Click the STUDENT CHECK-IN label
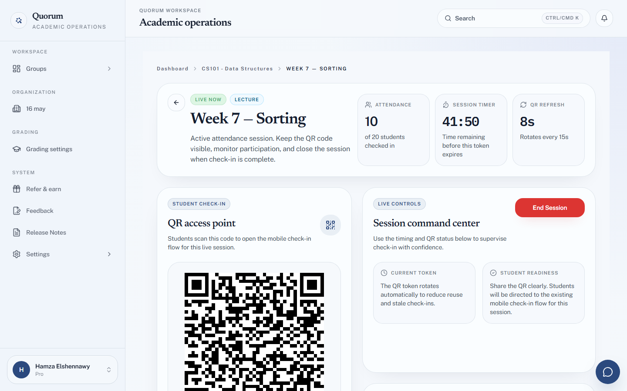627x391 pixels. coord(199,204)
